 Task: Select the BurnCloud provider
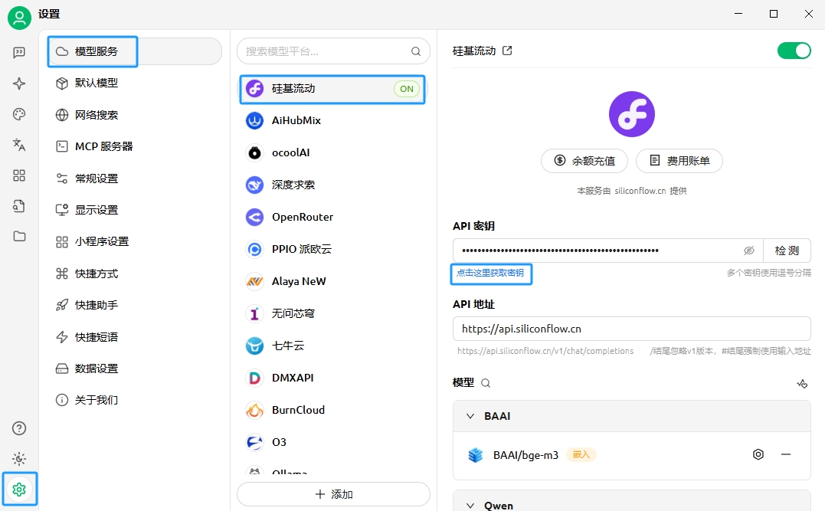333,410
